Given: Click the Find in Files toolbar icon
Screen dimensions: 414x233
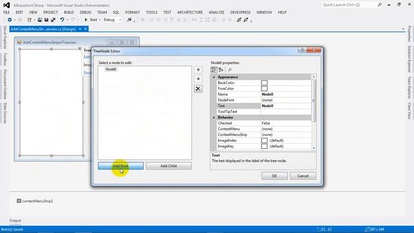Looking at the screenshot, I should pos(129,20).
